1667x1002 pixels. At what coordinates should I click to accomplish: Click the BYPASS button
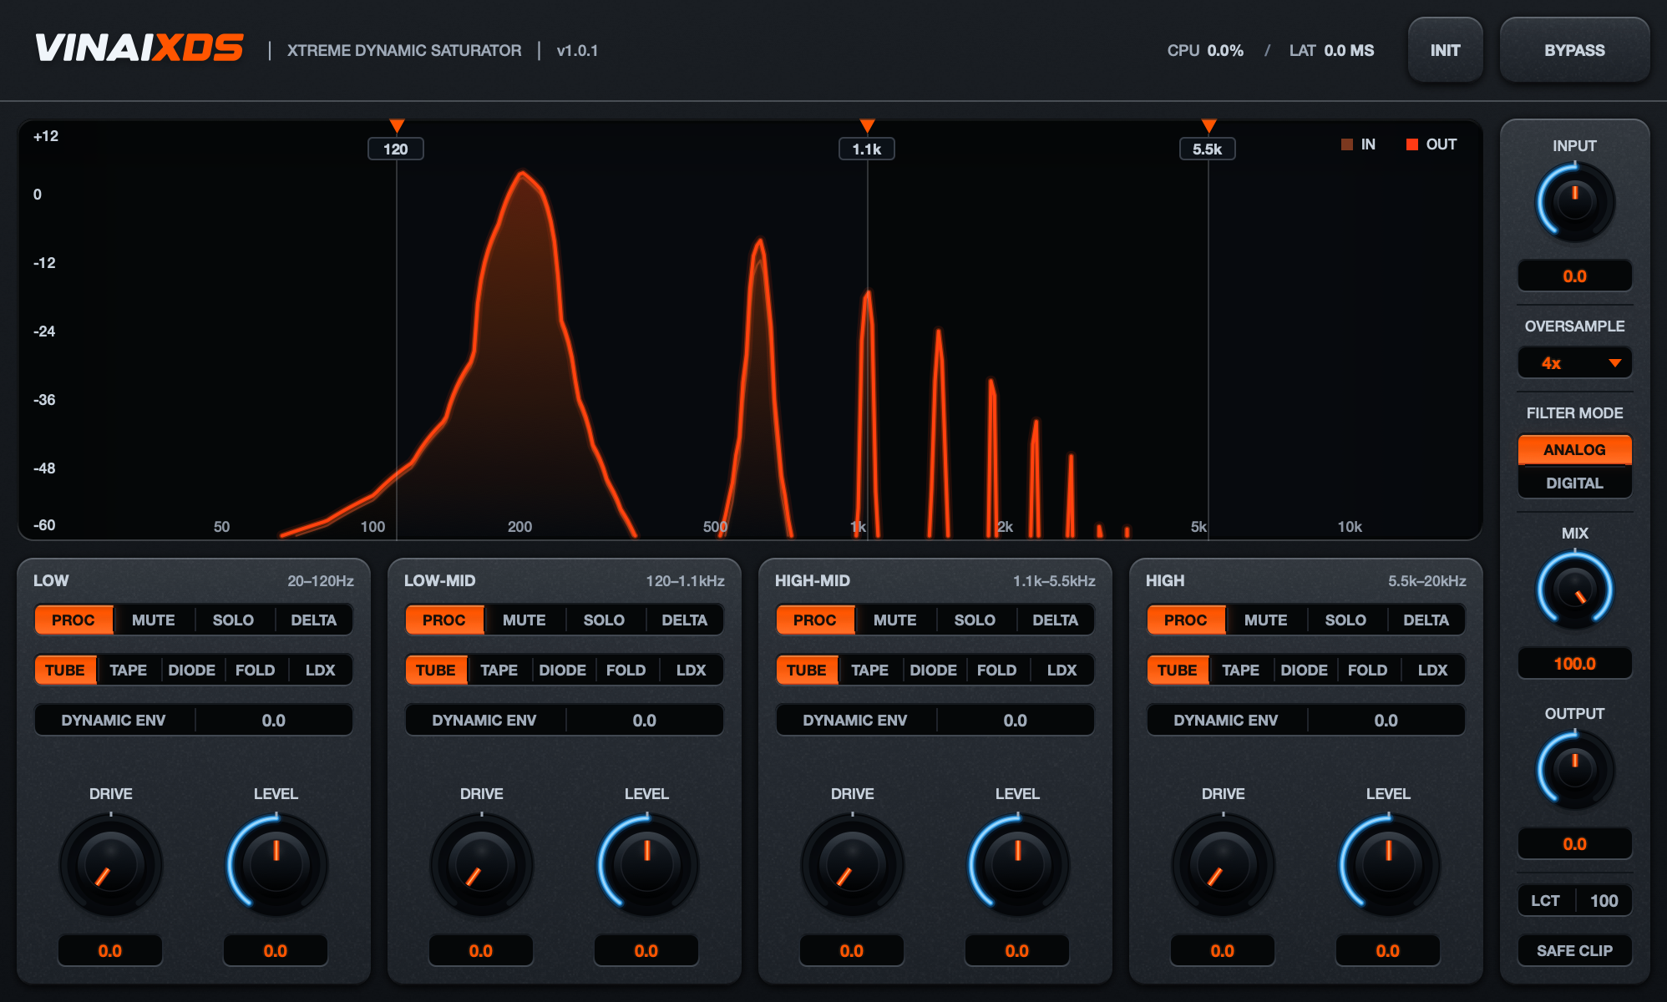click(x=1574, y=50)
